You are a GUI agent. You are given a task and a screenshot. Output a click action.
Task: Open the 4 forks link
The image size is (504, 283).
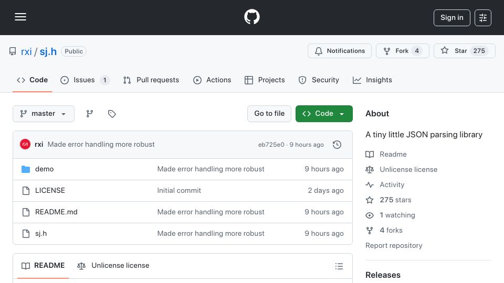[x=384, y=231]
